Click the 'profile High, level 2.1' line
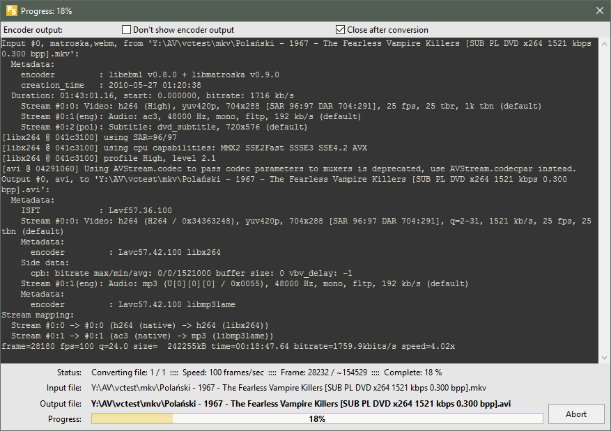The image size is (611, 431). point(109,159)
